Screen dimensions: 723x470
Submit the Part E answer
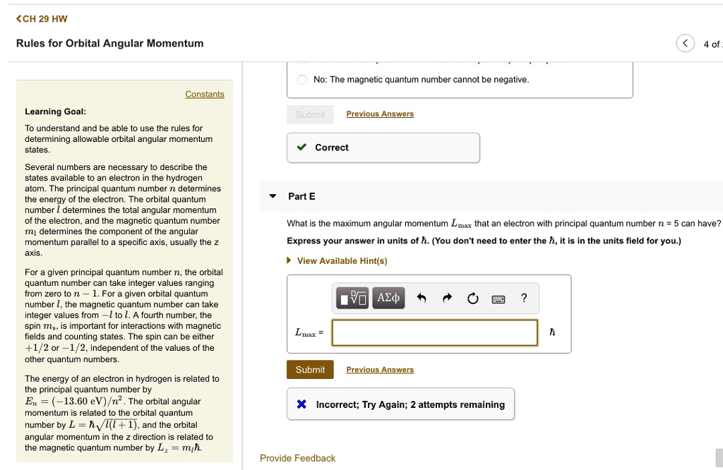309,369
